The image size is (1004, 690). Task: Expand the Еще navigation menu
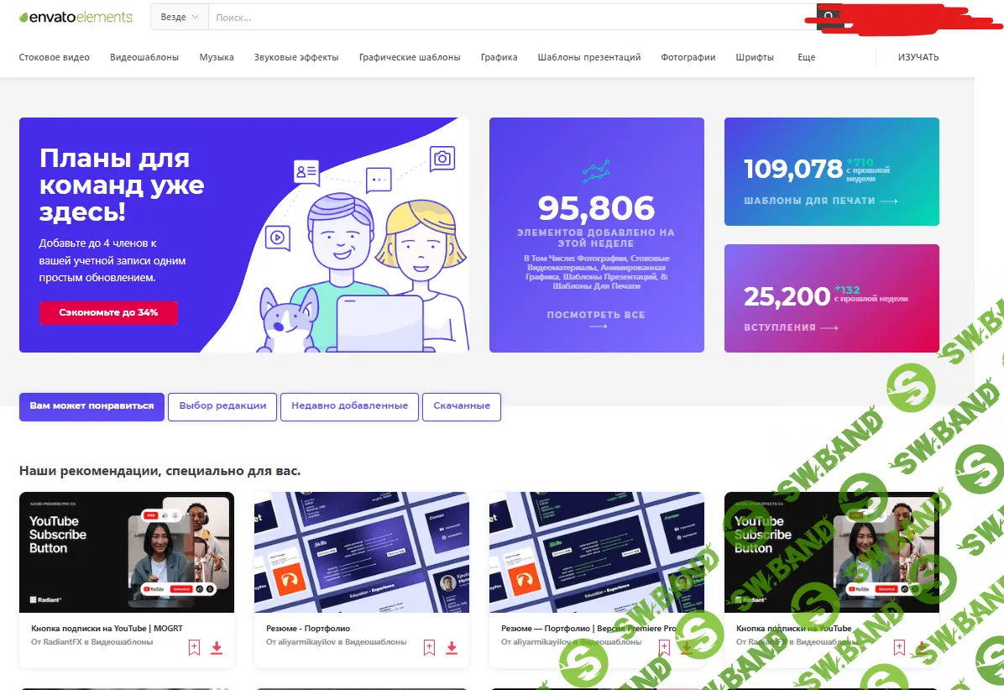pyautogui.click(x=806, y=57)
